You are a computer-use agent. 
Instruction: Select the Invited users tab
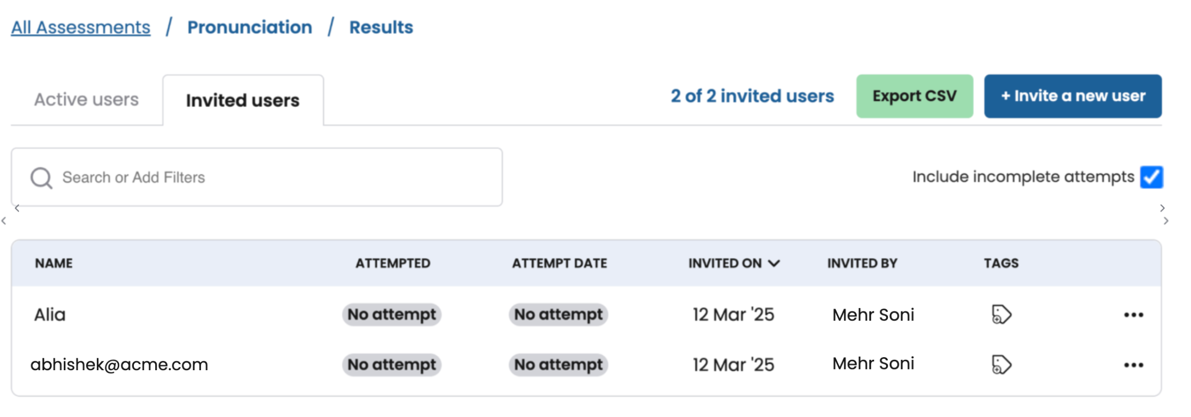click(x=243, y=101)
